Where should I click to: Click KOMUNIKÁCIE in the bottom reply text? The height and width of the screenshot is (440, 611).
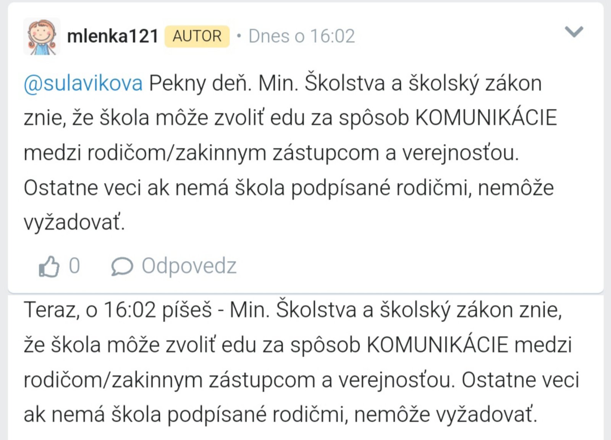(x=438, y=345)
